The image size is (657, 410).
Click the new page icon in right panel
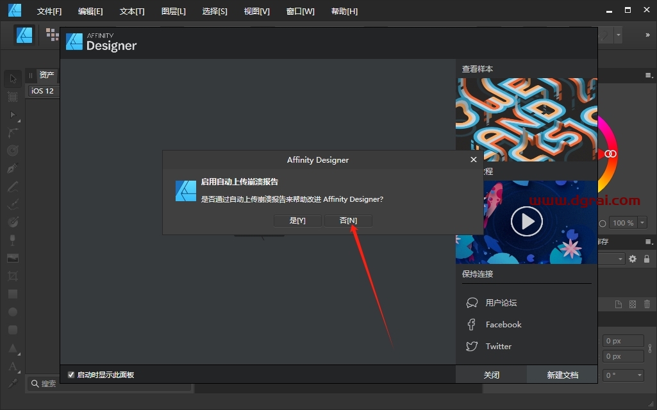[619, 304]
